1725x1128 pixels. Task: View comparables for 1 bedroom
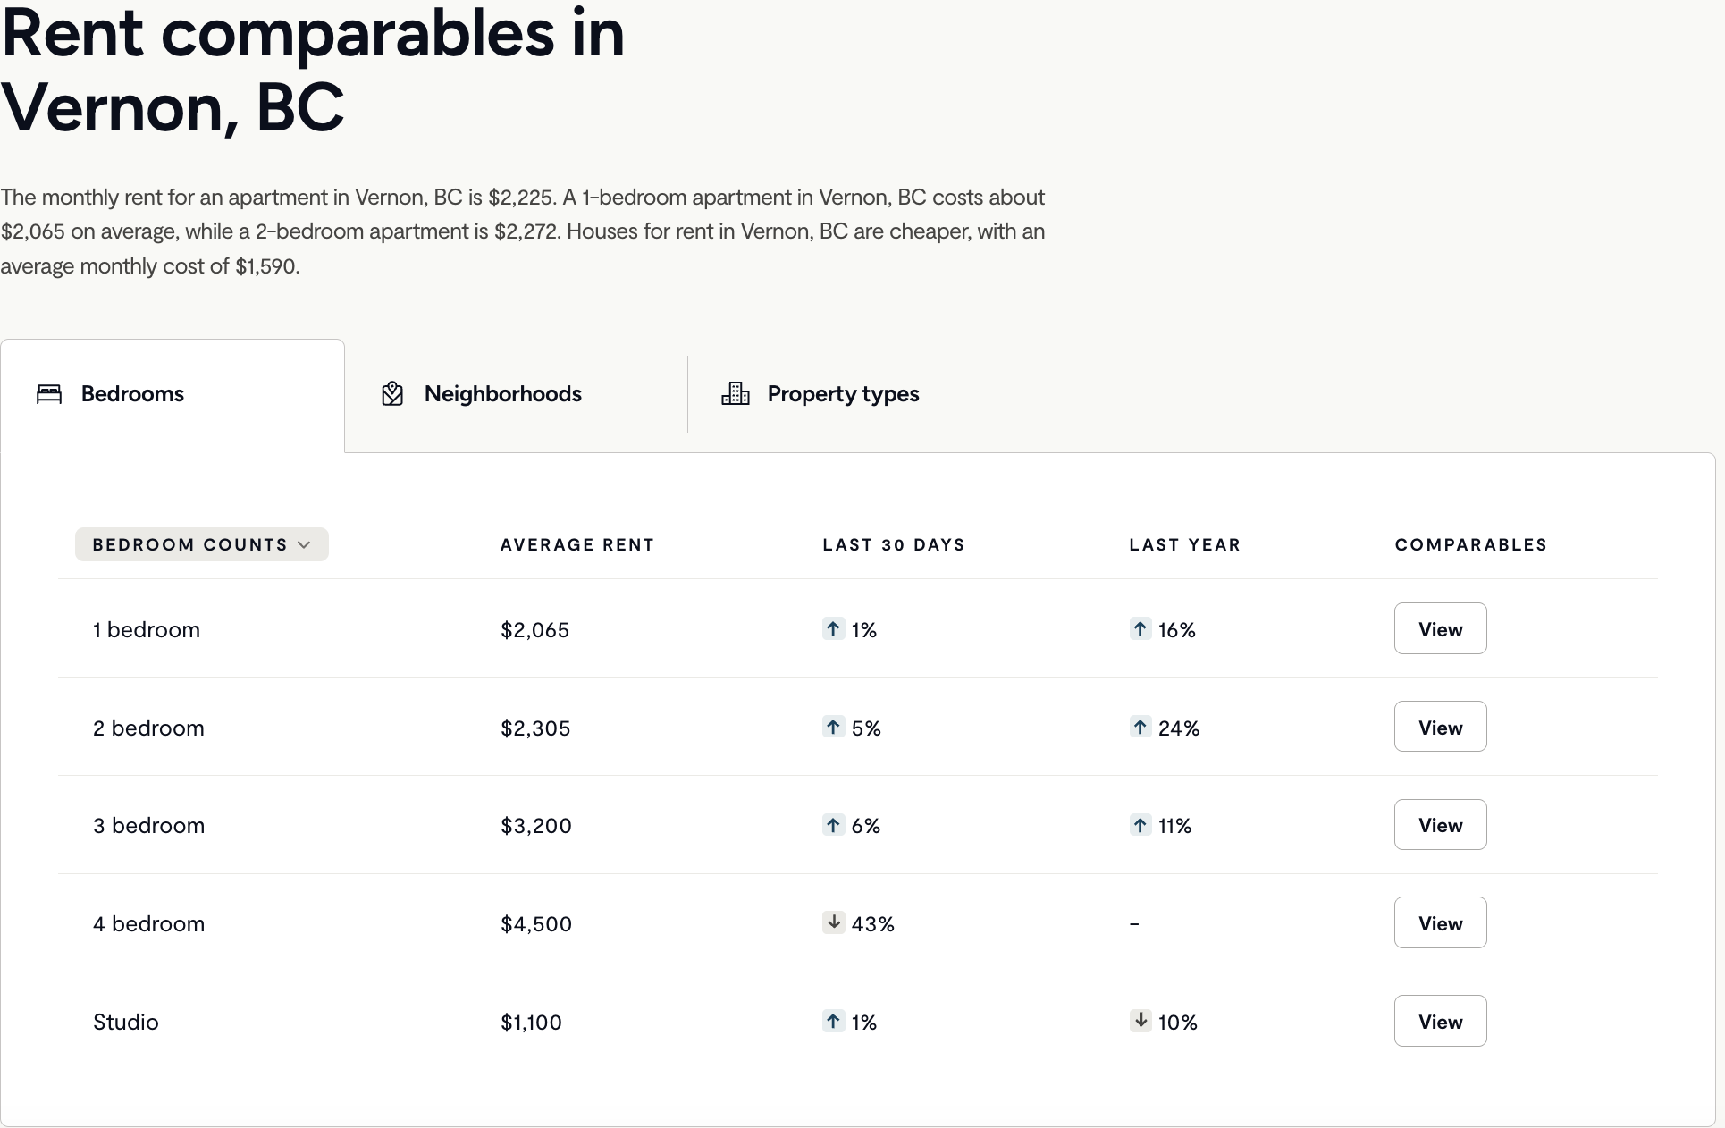1440,628
